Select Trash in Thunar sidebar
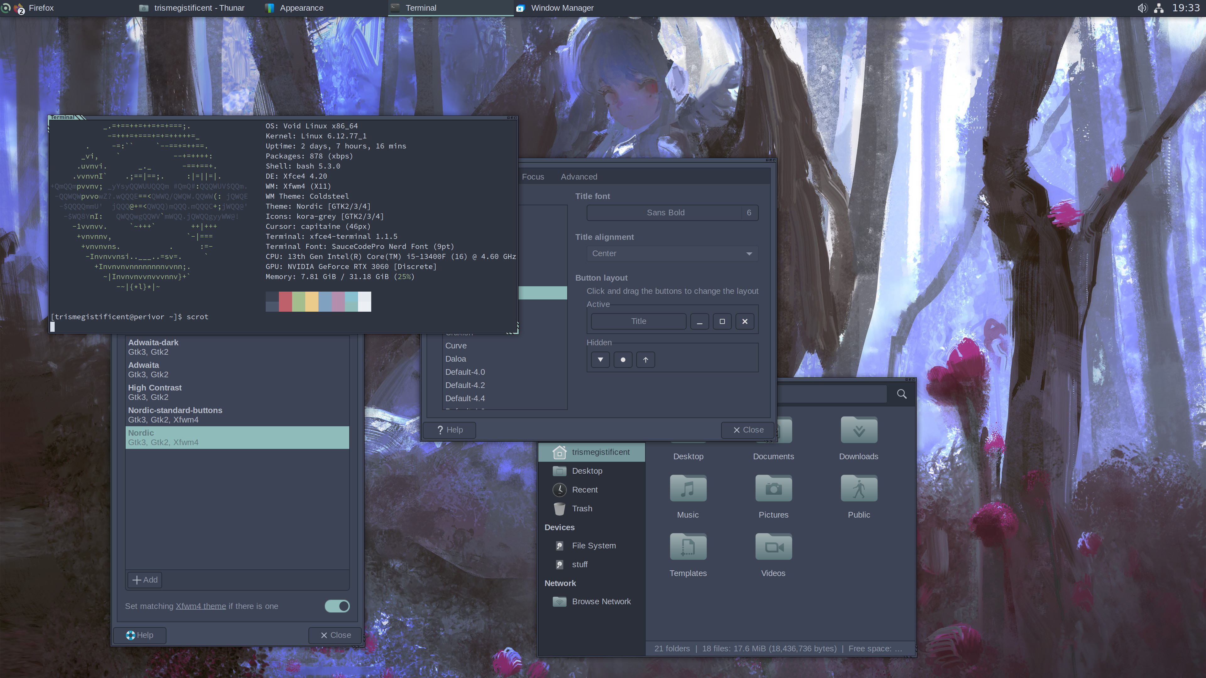 point(582,508)
